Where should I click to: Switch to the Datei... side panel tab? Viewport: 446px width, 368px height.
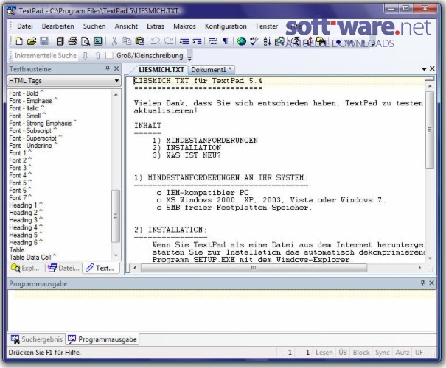[x=63, y=268]
